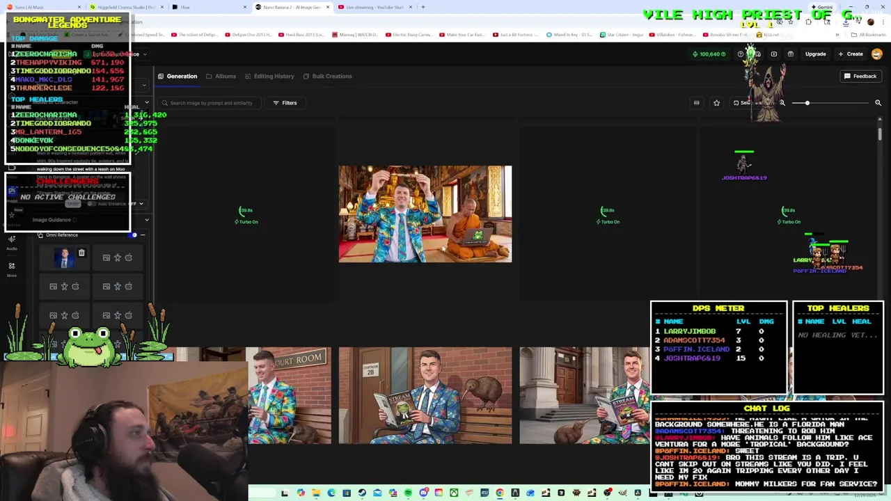Click the star icon in third reference slot
Screen dimensions: 891x501
coord(64,286)
